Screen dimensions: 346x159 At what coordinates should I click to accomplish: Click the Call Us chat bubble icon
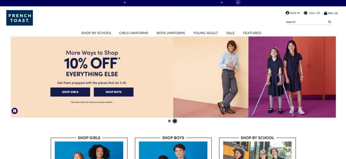(305, 13)
